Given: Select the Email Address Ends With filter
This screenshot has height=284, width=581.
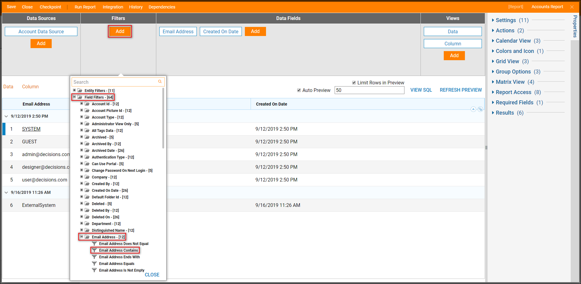Looking at the screenshot, I should click(119, 257).
